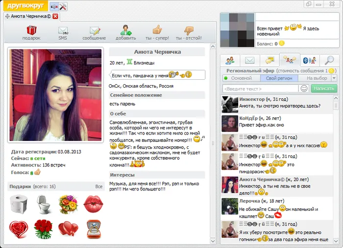The image size is (343, 248).
Task: Open the toilet gift icon
Action: (x=44, y=204)
